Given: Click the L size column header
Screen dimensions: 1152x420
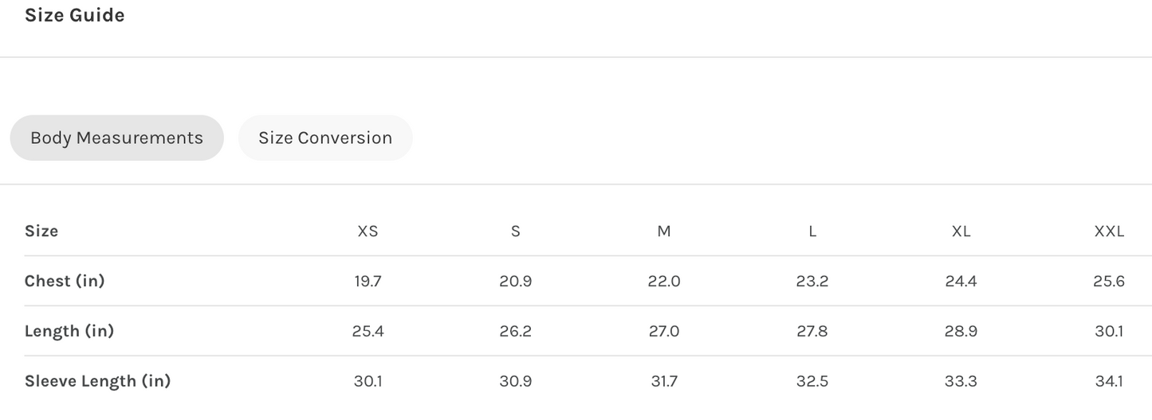Looking at the screenshot, I should coord(812,231).
